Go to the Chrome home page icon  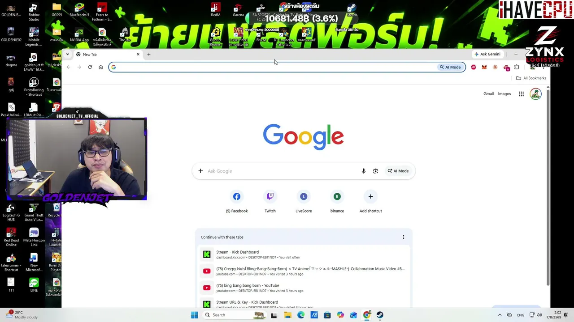[100, 67]
